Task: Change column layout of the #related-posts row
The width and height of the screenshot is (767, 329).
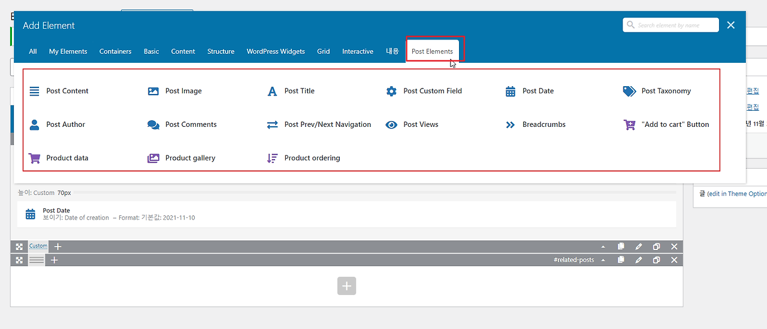Action: [x=37, y=260]
